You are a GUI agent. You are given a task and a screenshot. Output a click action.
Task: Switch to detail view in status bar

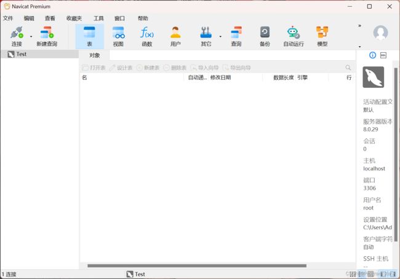pyautogui.click(x=361, y=274)
